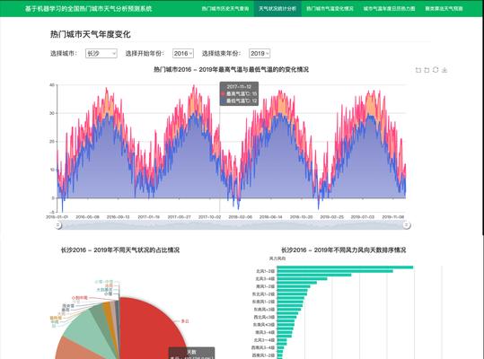Click the 2017-10-02 x-axis date label

click(209, 217)
